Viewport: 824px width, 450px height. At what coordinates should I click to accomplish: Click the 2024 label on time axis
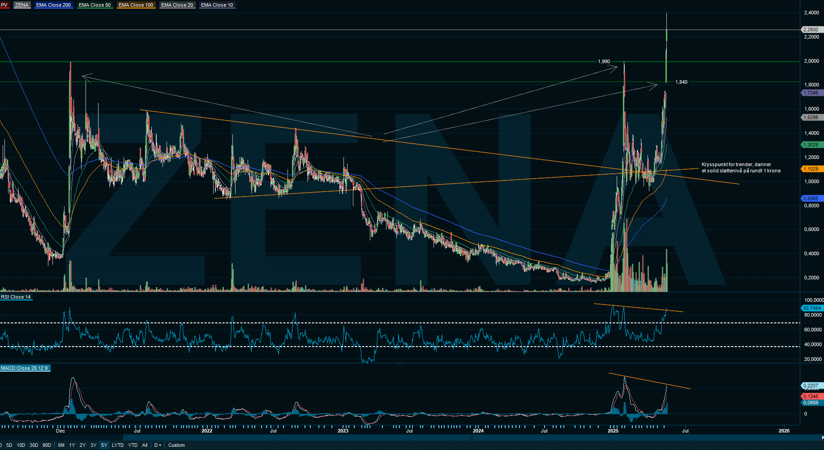(478, 431)
